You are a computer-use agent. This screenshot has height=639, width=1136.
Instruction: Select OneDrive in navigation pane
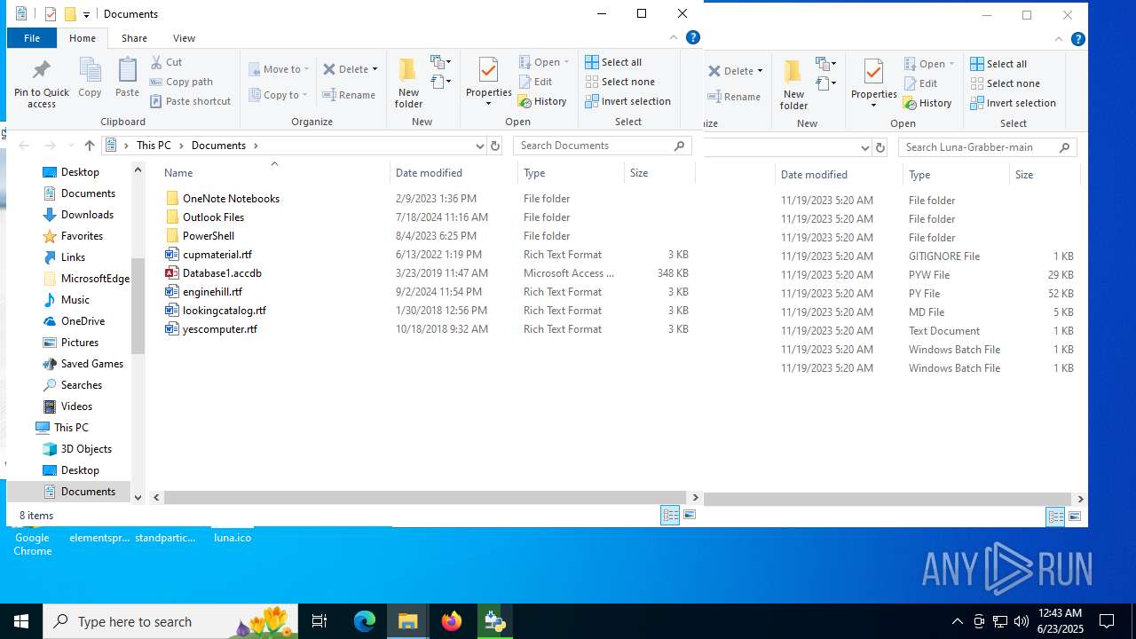(x=83, y=321)
